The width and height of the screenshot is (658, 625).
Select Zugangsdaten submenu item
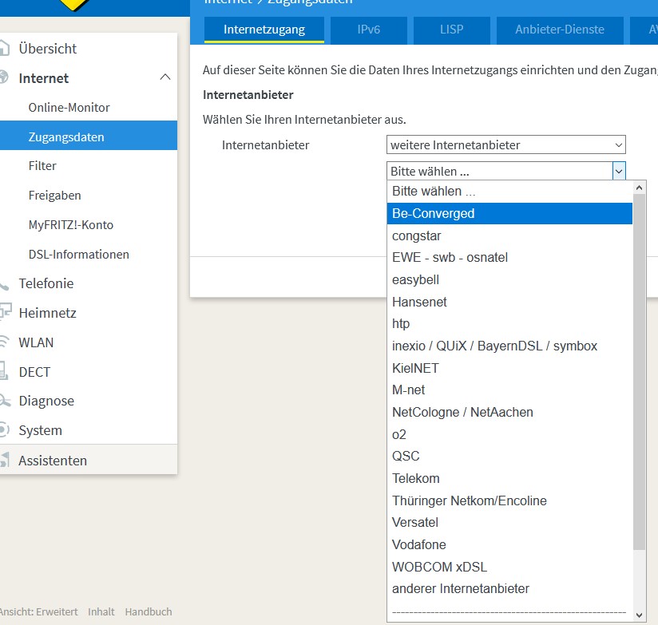tap(89, 136)
